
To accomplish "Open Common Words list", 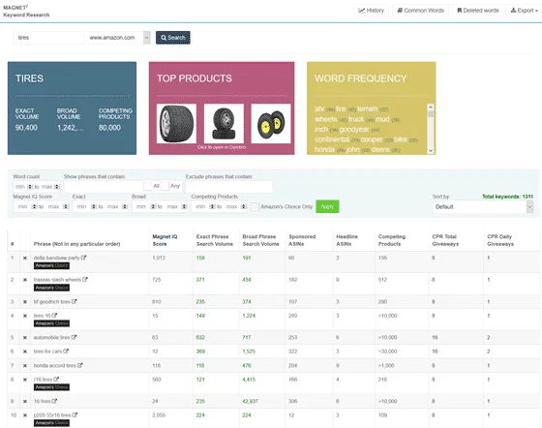I will (421, 11).
